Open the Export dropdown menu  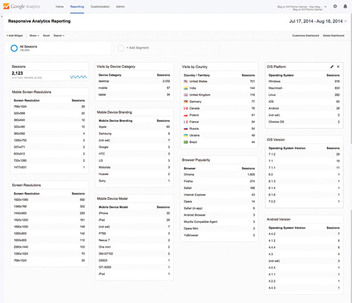tap(58, 35)
